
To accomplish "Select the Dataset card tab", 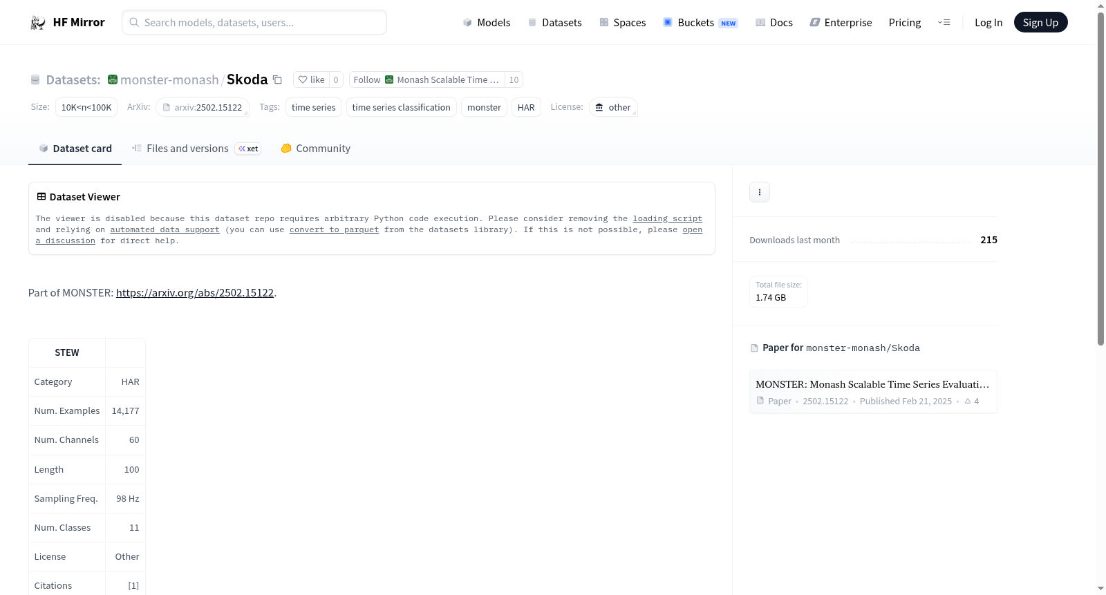I will point(75,149).
